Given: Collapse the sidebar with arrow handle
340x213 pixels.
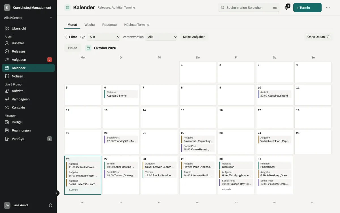Looking at the screenshot, I should click(x=57, y=193).
